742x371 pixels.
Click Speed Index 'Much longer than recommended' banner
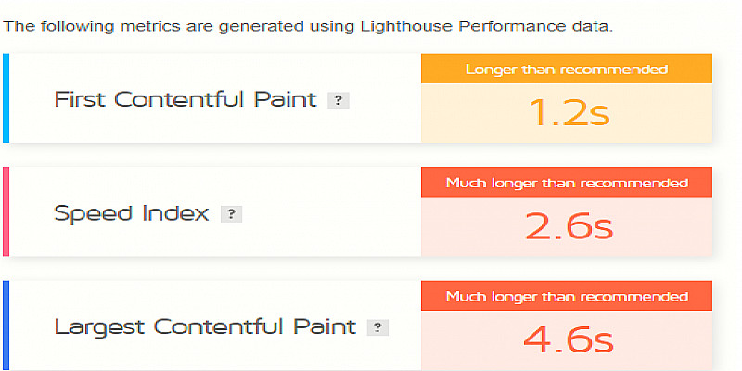click(566, 183)
